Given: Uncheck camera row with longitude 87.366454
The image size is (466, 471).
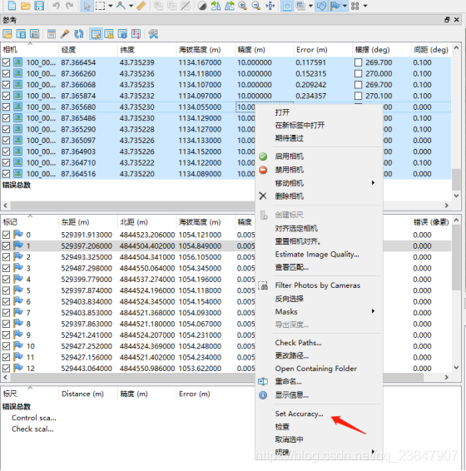Looking at the screenshot, I should pyautogui.click(x=7, y=62).
